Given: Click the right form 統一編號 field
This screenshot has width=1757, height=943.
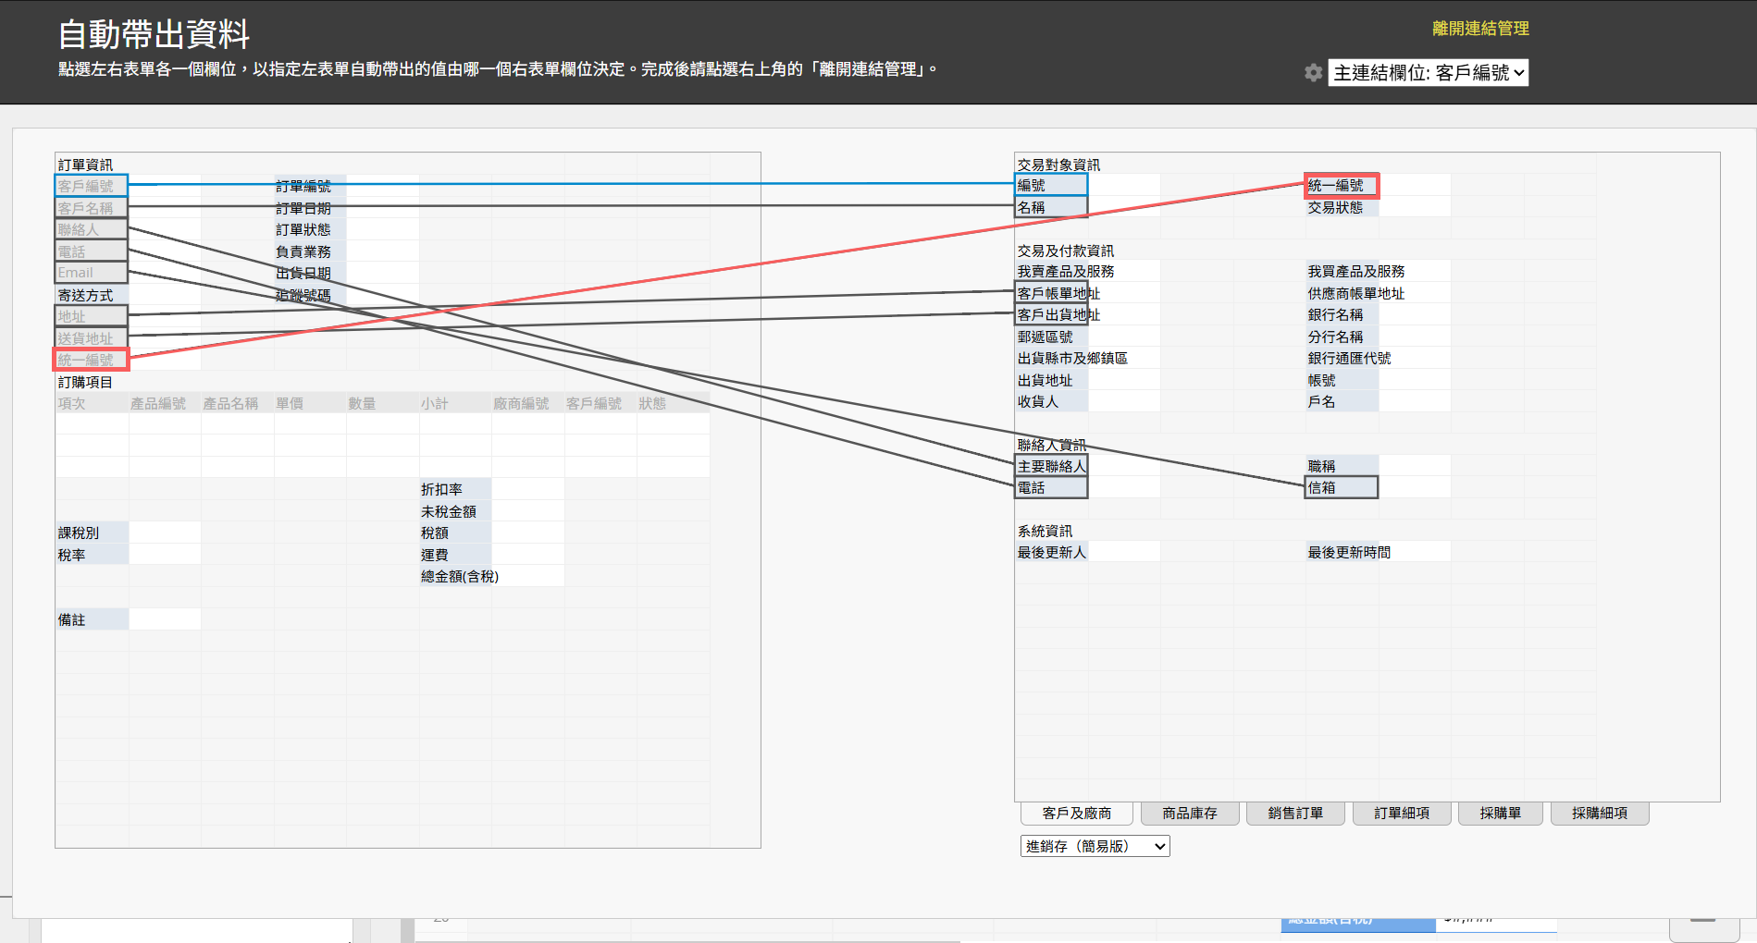Looking at the screenshot, I should (x=1341, y=186).
